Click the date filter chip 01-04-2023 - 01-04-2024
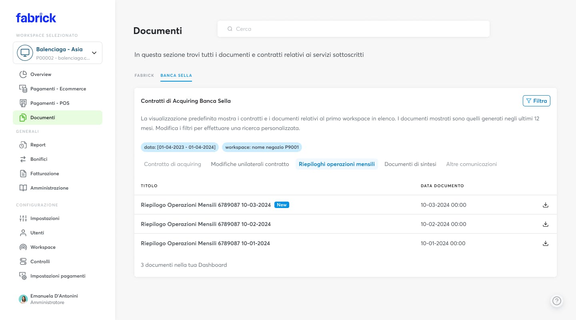The image size is (576, 320). pyautogui.click(x=180, y=147)
